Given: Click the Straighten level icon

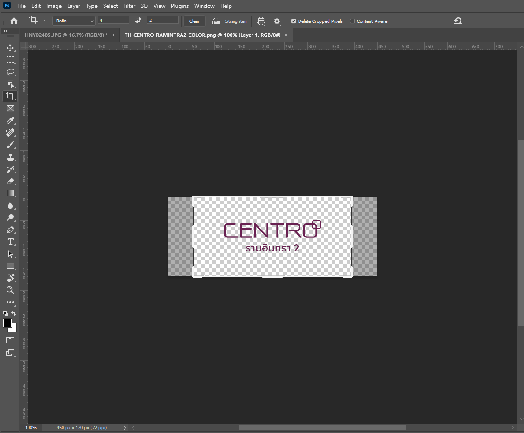Looking at the screenshot, I should 216,21.
